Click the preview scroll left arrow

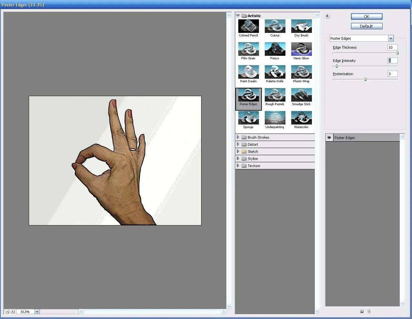click(82, 312)
